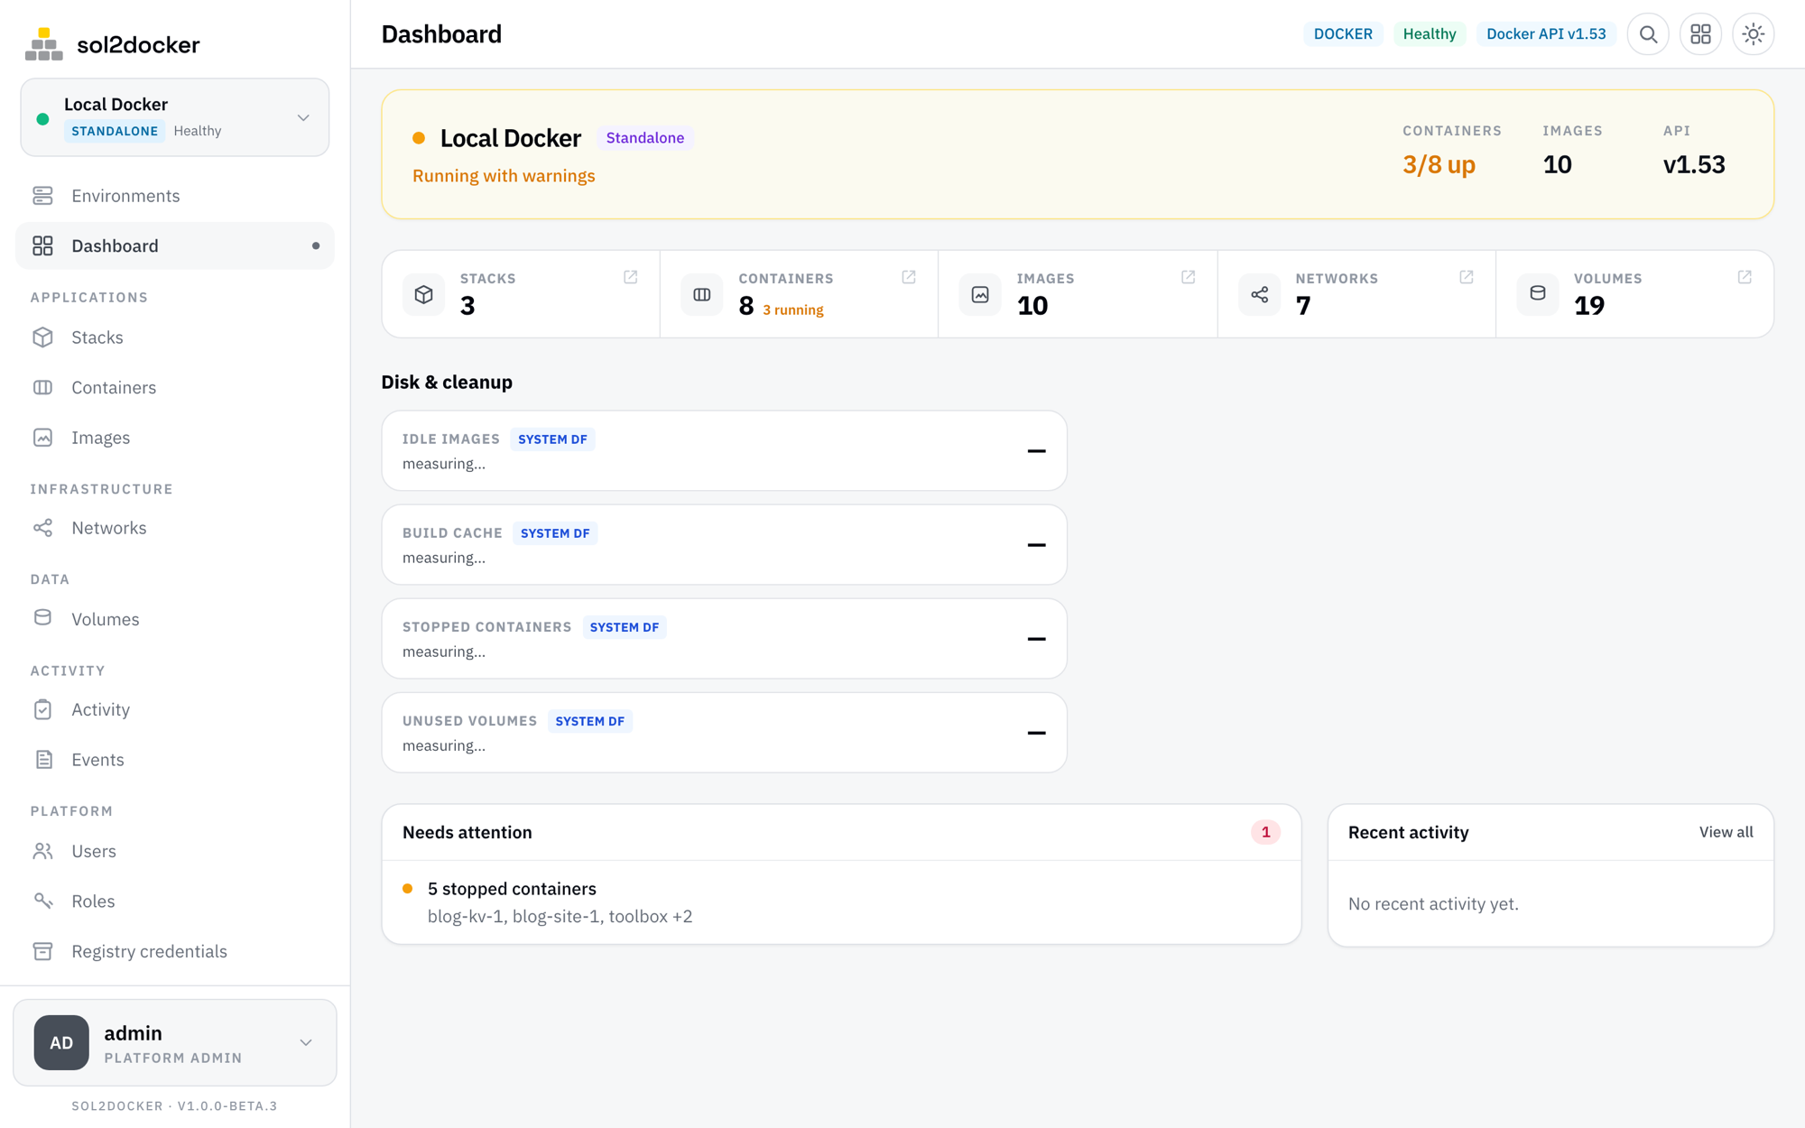Click View all in Recent activity

coord(1726,832)
